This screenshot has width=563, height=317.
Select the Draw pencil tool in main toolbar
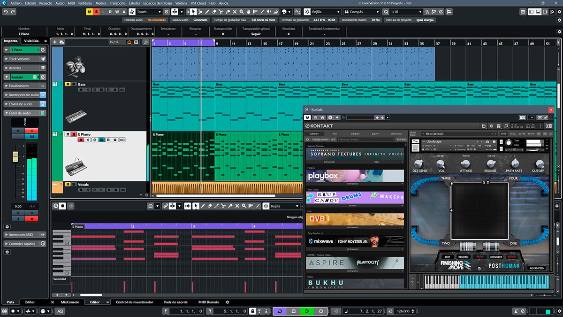coord(207,12)
